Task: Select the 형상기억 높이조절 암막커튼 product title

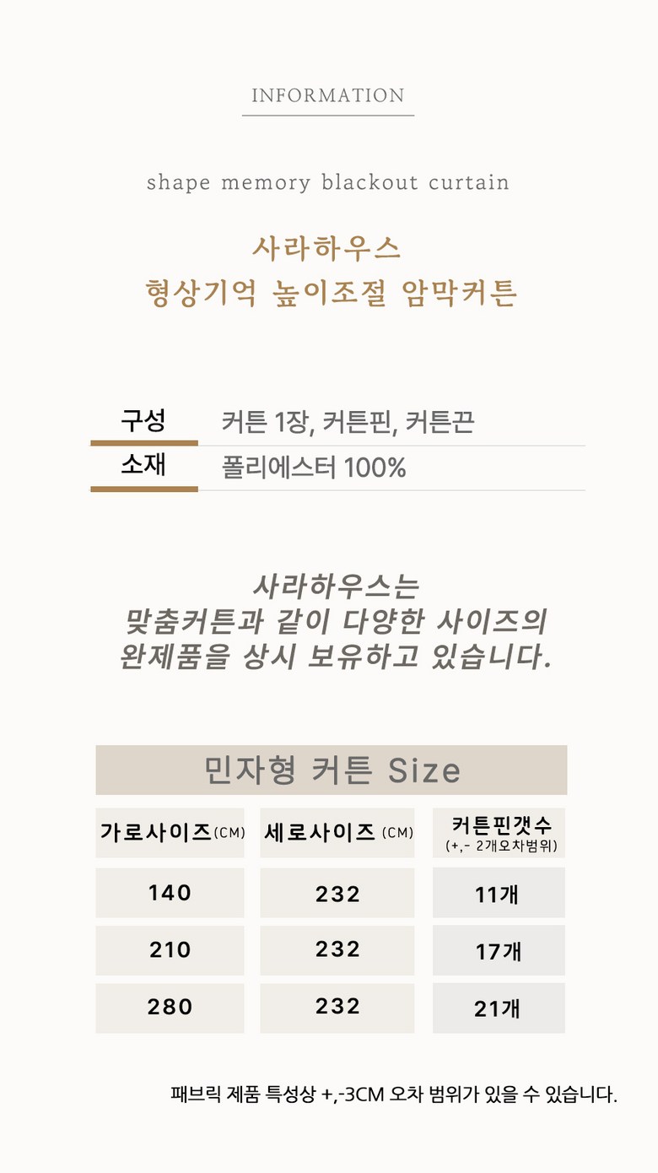Action: coord(330,293)
